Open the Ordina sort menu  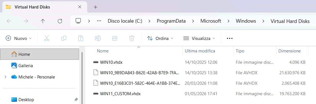[x=160, y=38]
